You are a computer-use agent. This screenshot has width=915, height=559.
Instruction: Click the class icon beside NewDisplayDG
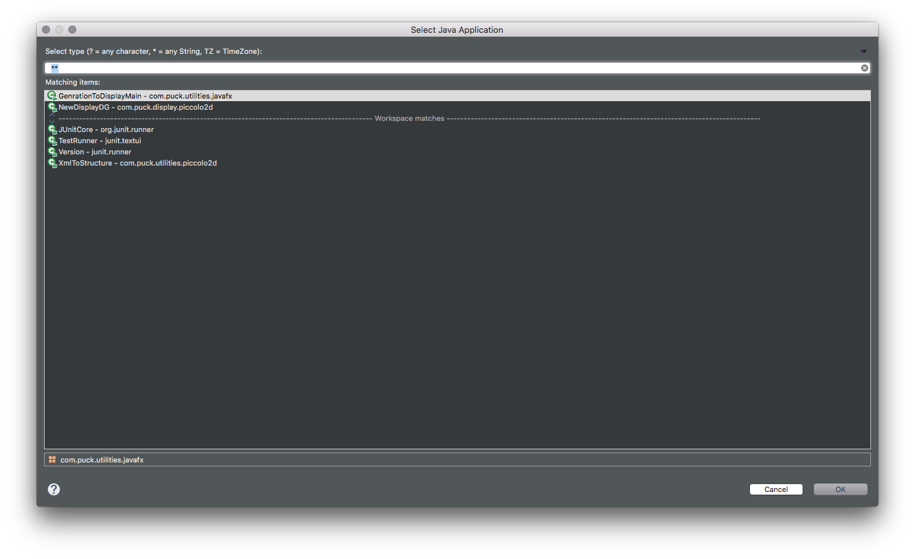coord(52,107)
